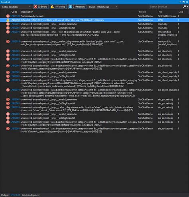Image resolution: width=189 pixels, height=197 pixels.
Task: Sort by the Code column header
Action: tap(14, 12)
